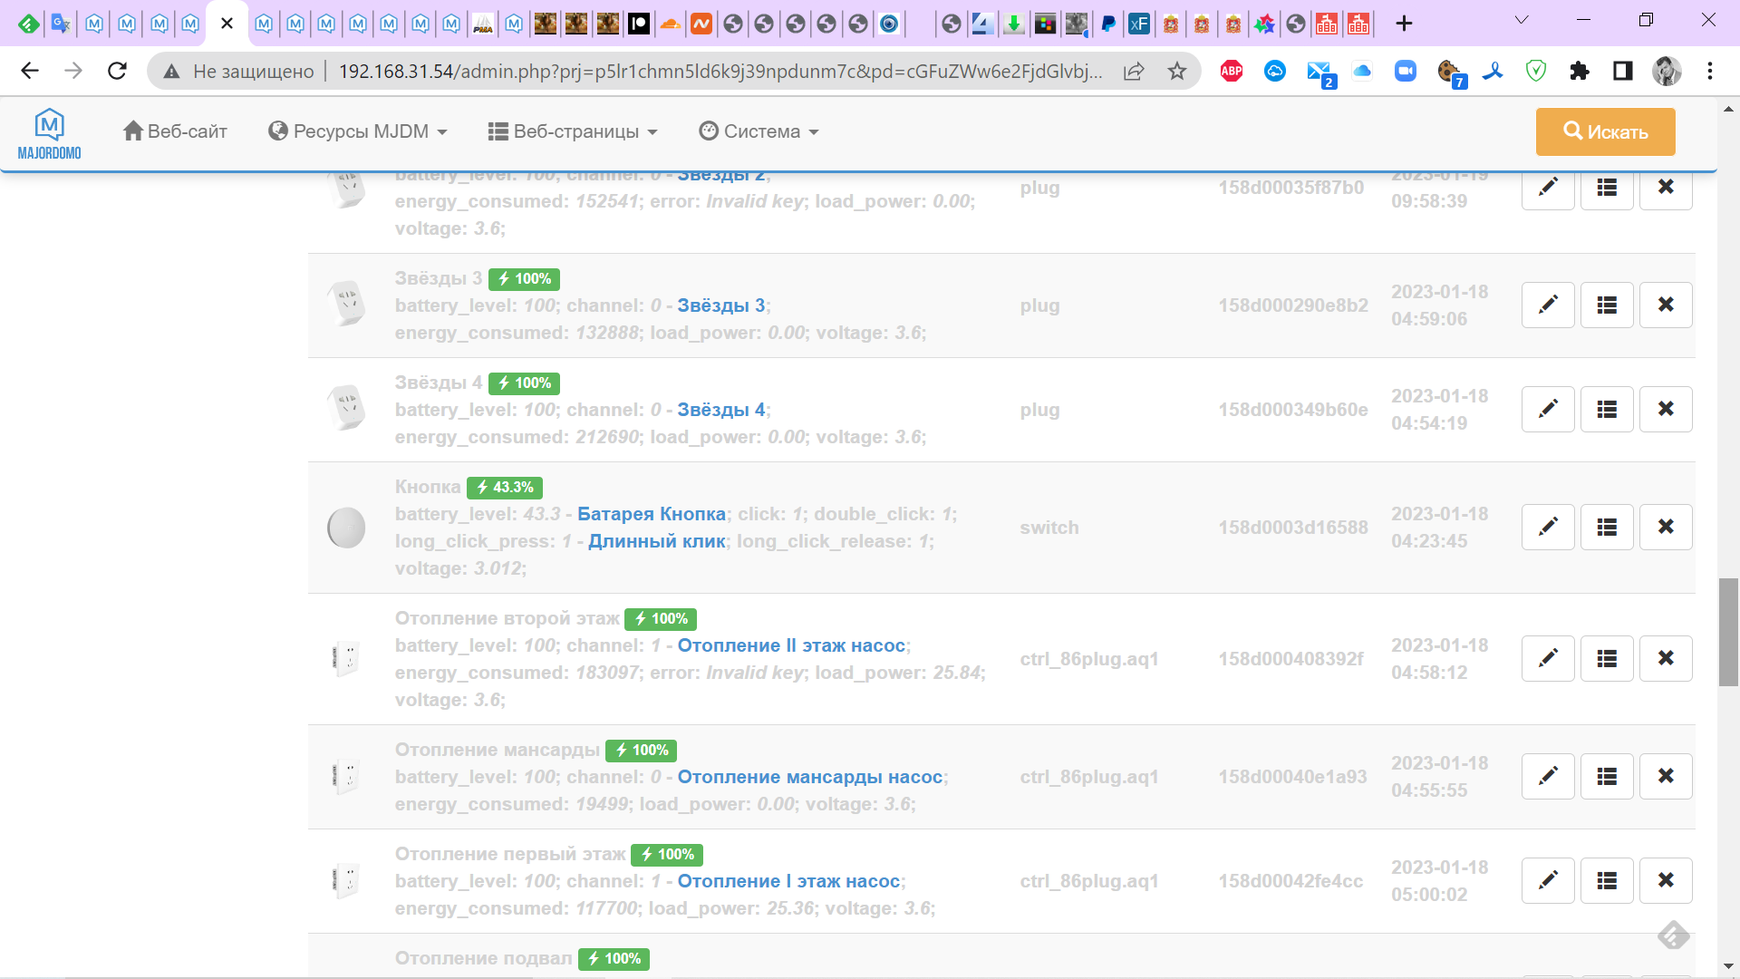Click the vertical page scrollbar thumb
The width and height of the screenshot is (1740, 979).
[x=1728, y=632]
